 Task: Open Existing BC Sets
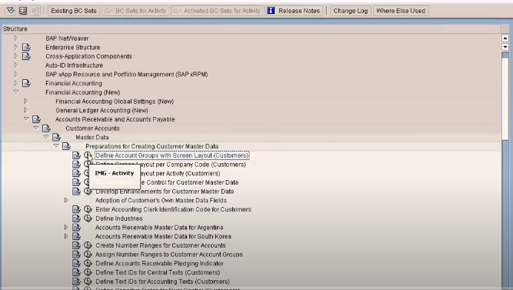click(x=74, y=11)
